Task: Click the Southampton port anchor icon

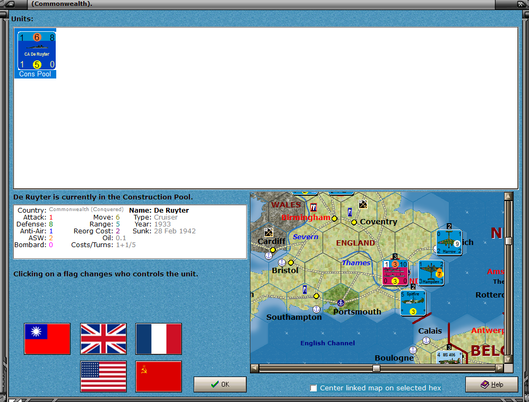Action: click(x=316, y=309)
